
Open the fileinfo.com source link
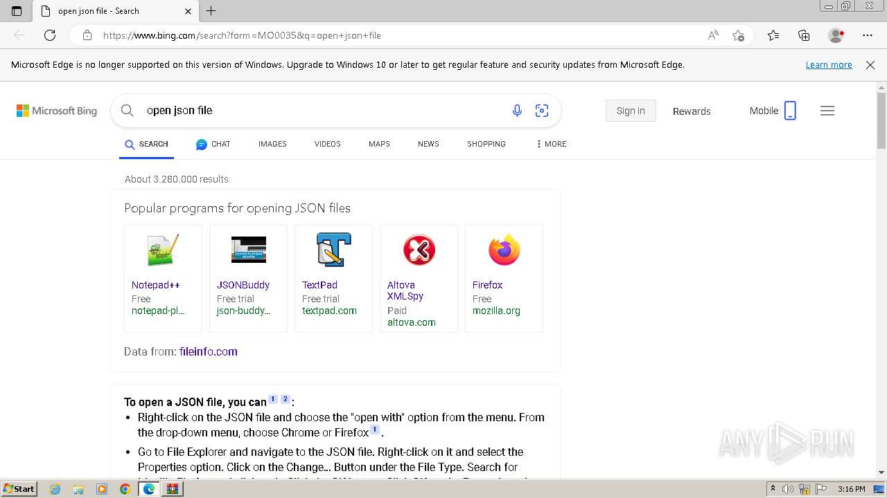click(208, 351)
